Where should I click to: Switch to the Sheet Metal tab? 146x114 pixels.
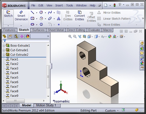(x=56, y=30)
